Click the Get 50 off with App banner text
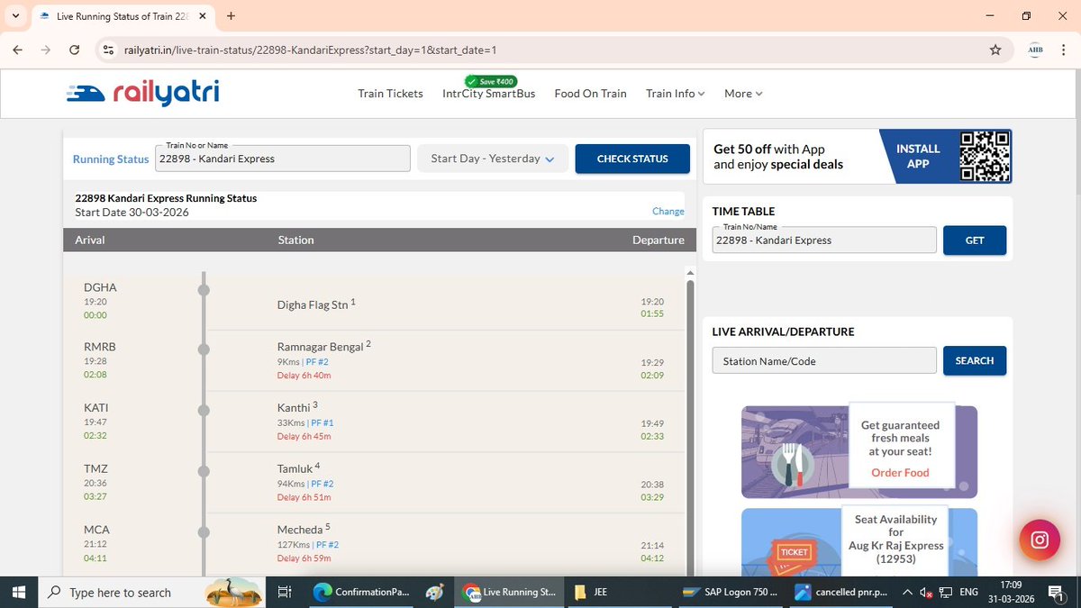 778,157
